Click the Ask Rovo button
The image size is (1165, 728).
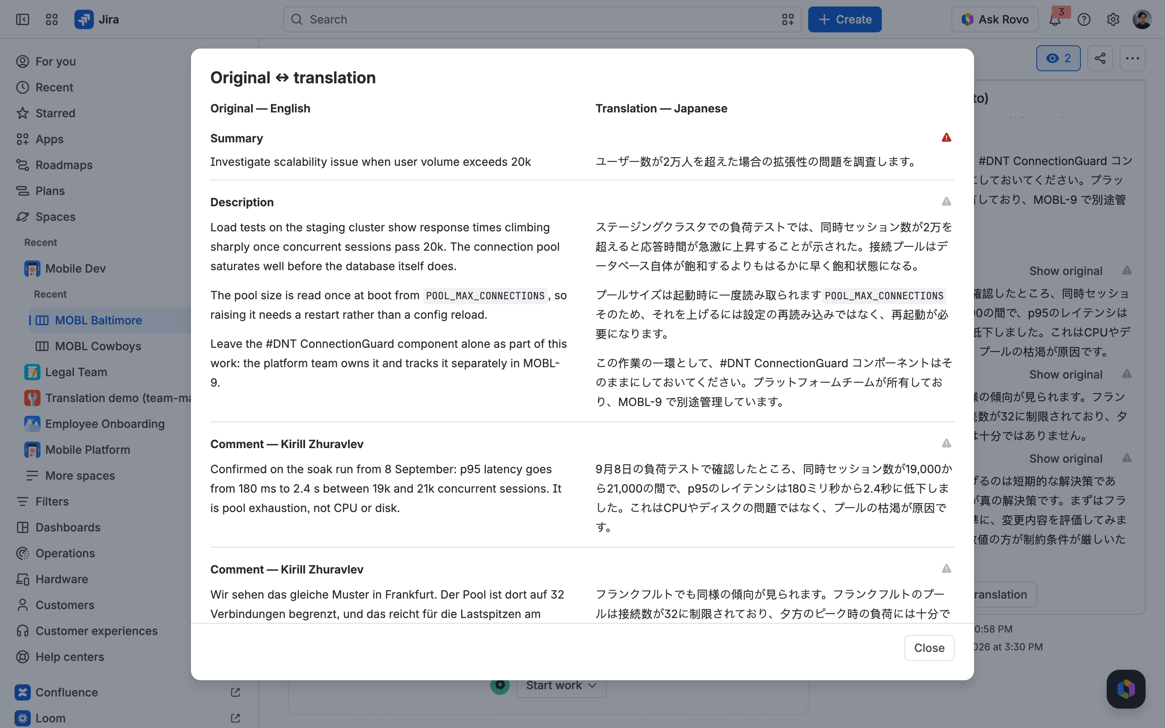[x=995, y=19]
